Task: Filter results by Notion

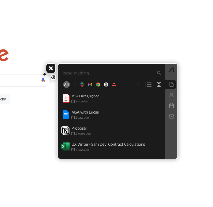Action: 106,85
